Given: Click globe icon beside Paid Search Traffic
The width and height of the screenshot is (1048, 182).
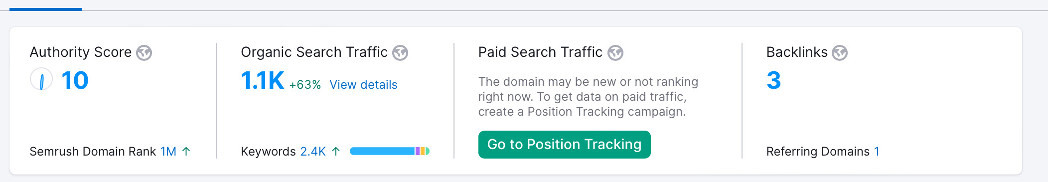Looking at the screenshot, I should click(615, 53).
